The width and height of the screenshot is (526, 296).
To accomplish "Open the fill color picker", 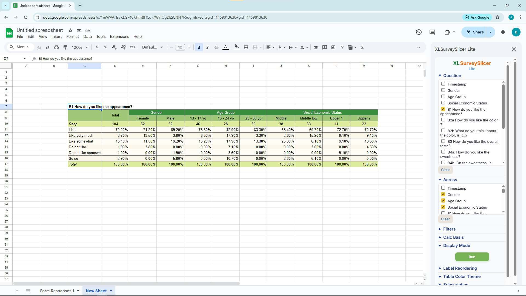I will (237, 47).
